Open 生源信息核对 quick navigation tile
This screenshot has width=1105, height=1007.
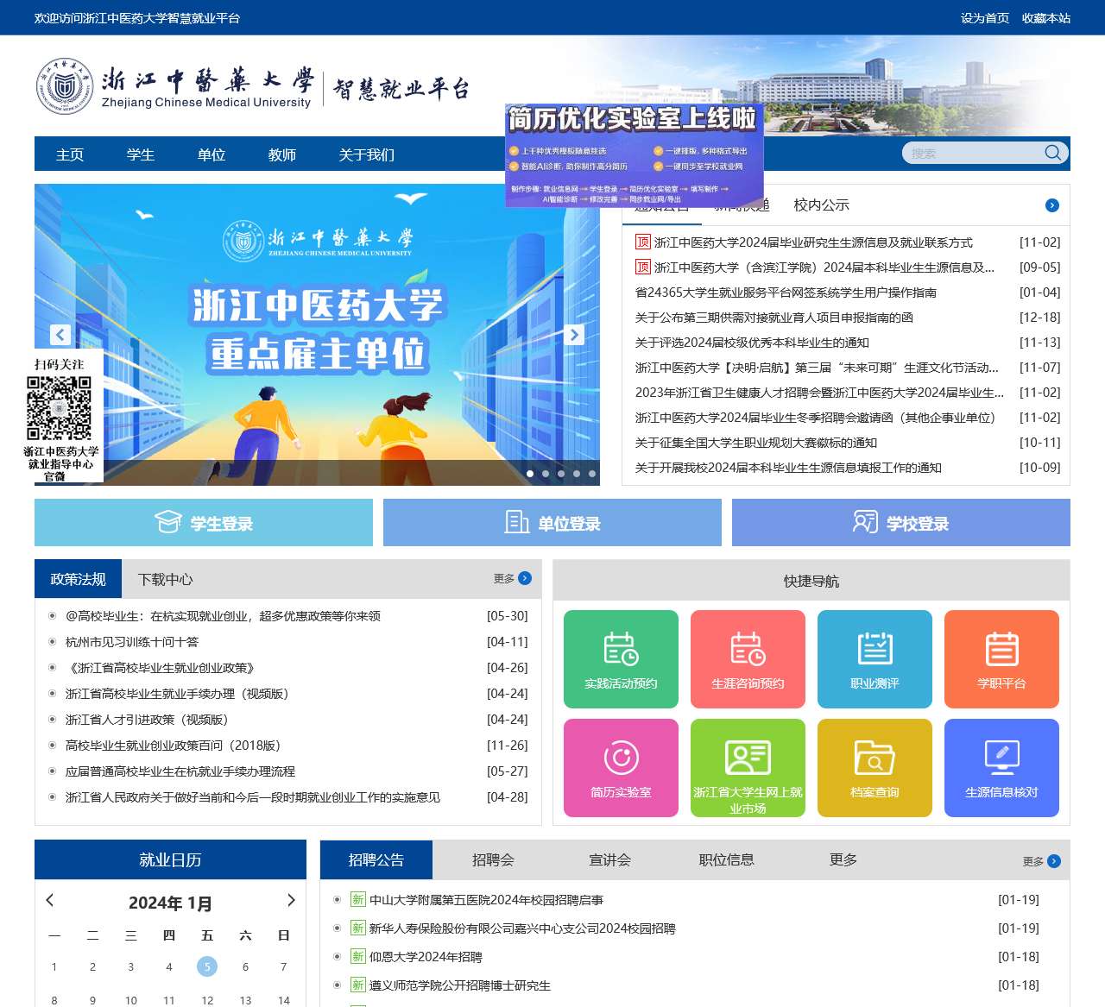pos(1001,768)
